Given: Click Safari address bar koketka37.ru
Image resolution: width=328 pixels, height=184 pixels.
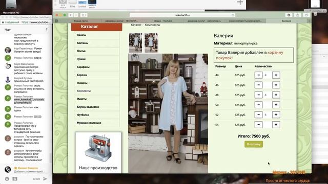Looking at the screenshot, I should (182, 15).
